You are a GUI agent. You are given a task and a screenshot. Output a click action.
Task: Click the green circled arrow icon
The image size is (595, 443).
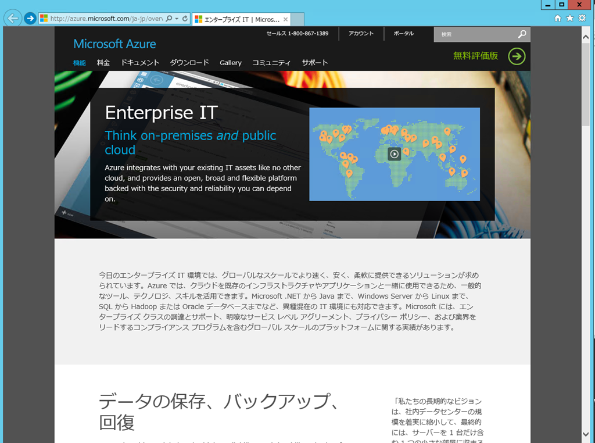(x=517, y=56)
